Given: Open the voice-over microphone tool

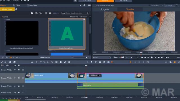Looking at the screenshot, I should click(48, 62).
